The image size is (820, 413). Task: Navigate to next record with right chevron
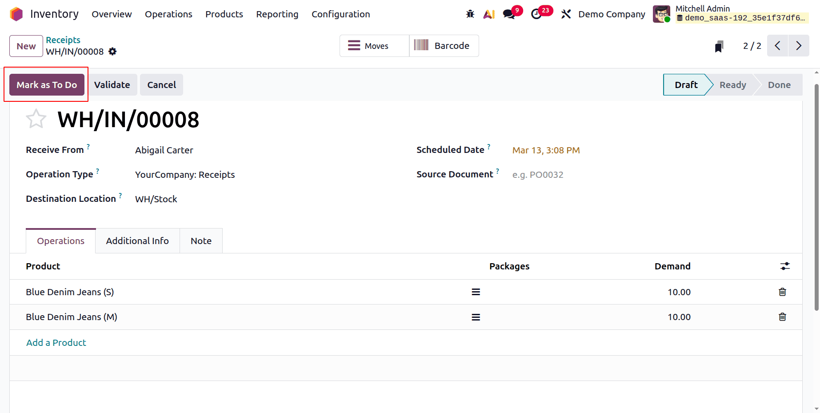799,45
